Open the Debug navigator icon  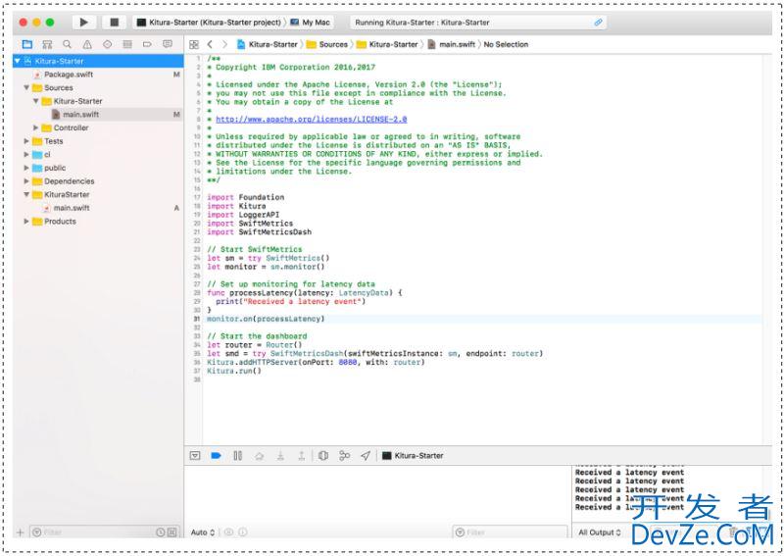pyautogui.click(x=127, y=44)
